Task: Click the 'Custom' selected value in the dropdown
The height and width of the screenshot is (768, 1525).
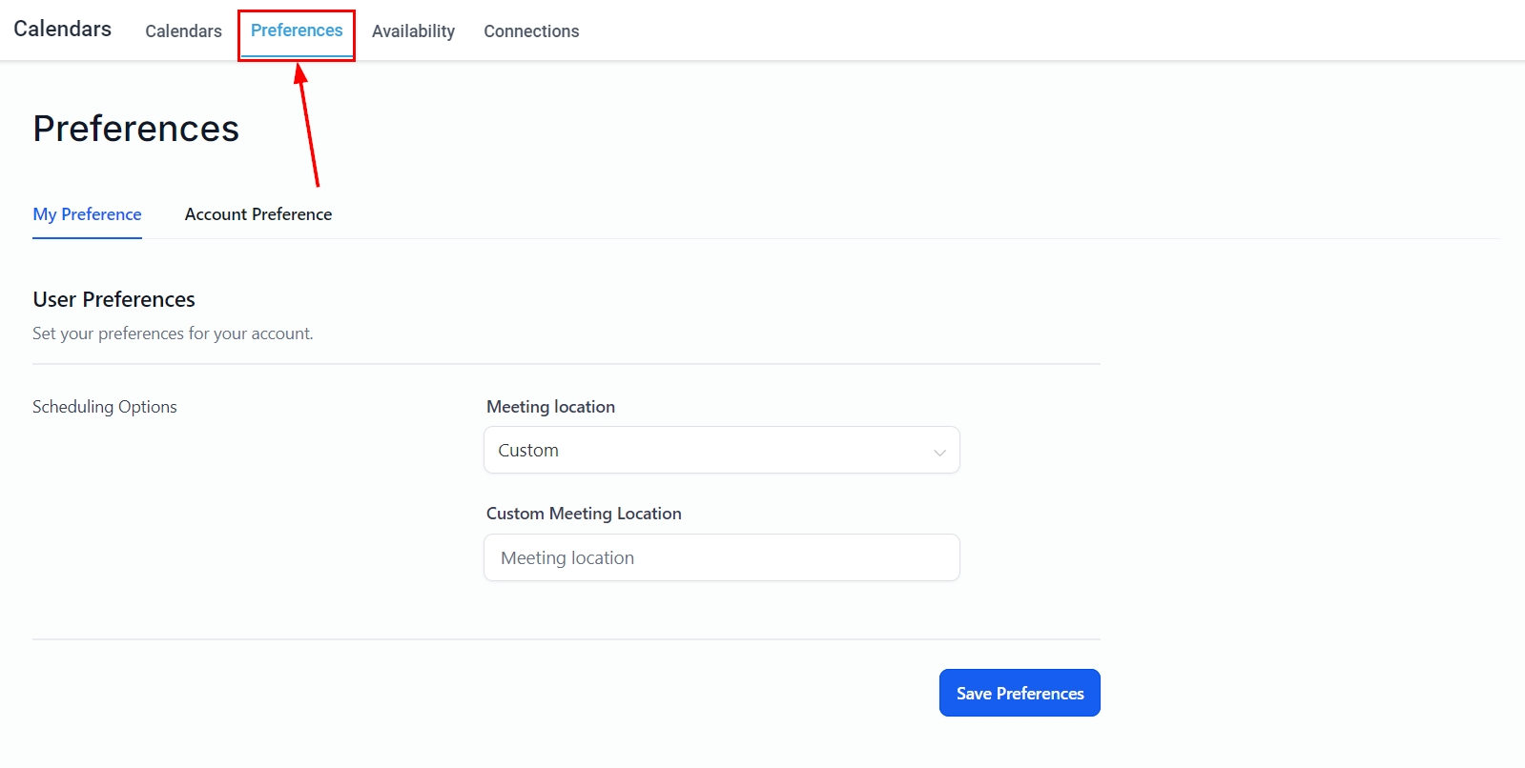Action: [x=528, y=450]
